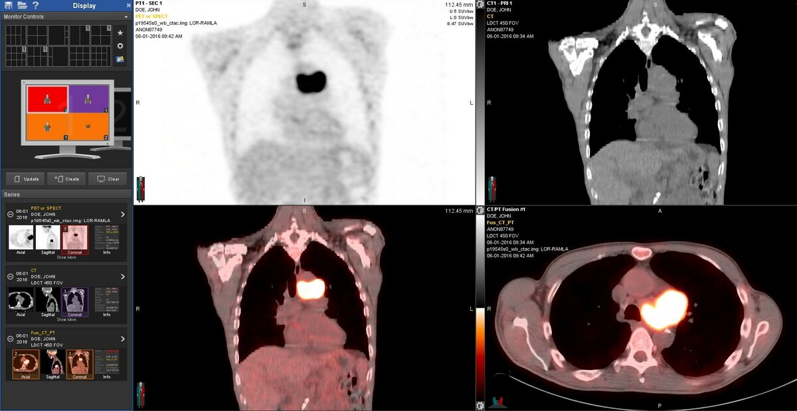The width and height of the screenshot is (797, 411).
Task: Click Show More under the CT series
Action: coord(66,320)
